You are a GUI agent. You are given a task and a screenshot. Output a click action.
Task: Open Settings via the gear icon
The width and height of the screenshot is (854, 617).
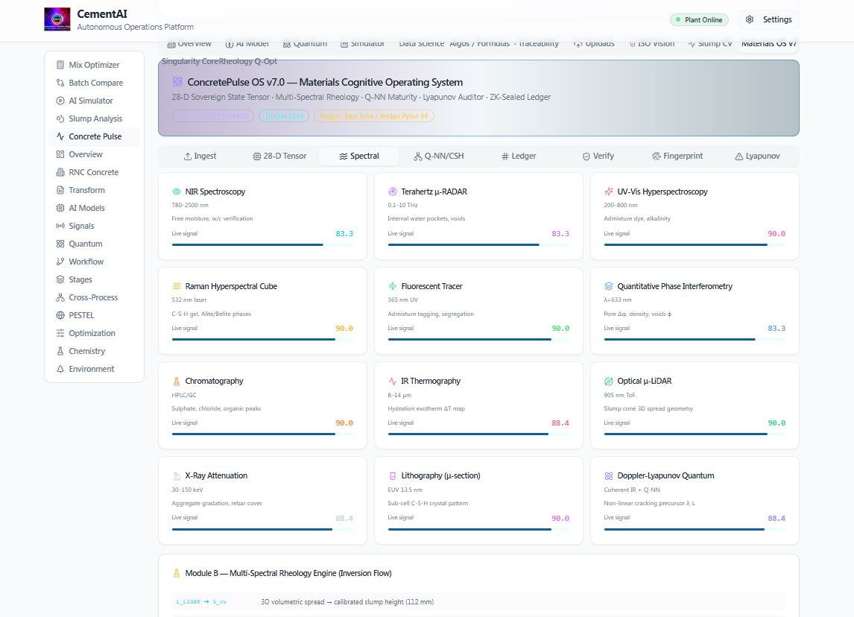pyautogui.click(x=750, y=19)
